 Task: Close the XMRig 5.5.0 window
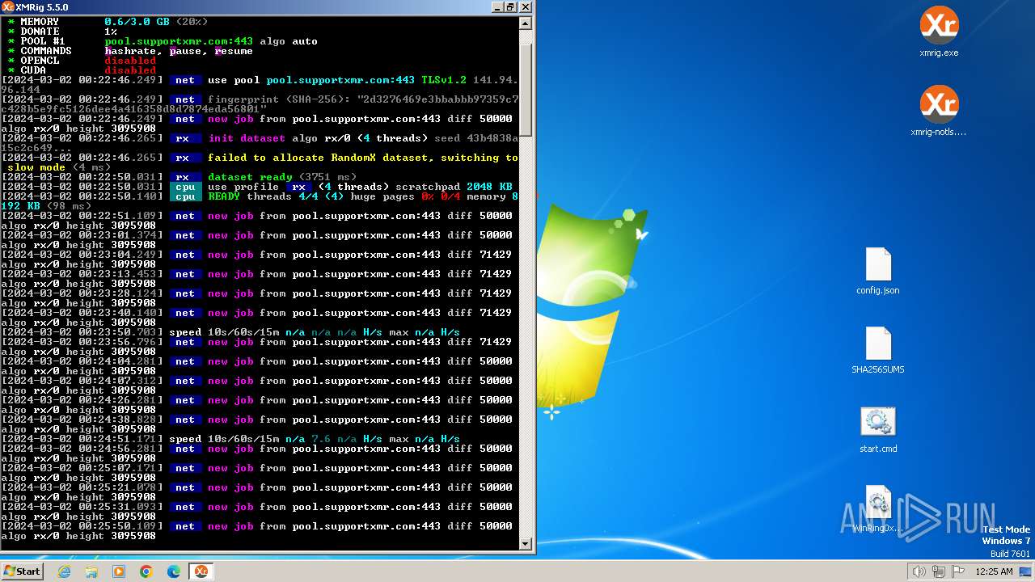[526, 7]
